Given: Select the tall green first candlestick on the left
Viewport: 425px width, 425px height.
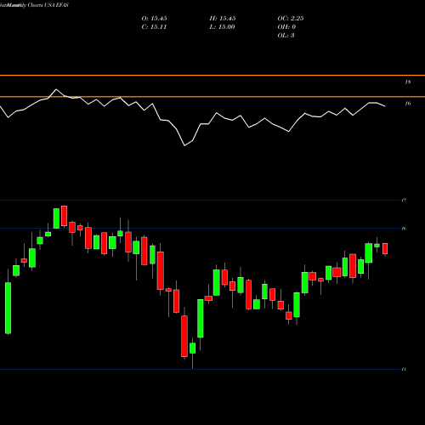Looking at the screenshot, I should click(x=8, y=308).
